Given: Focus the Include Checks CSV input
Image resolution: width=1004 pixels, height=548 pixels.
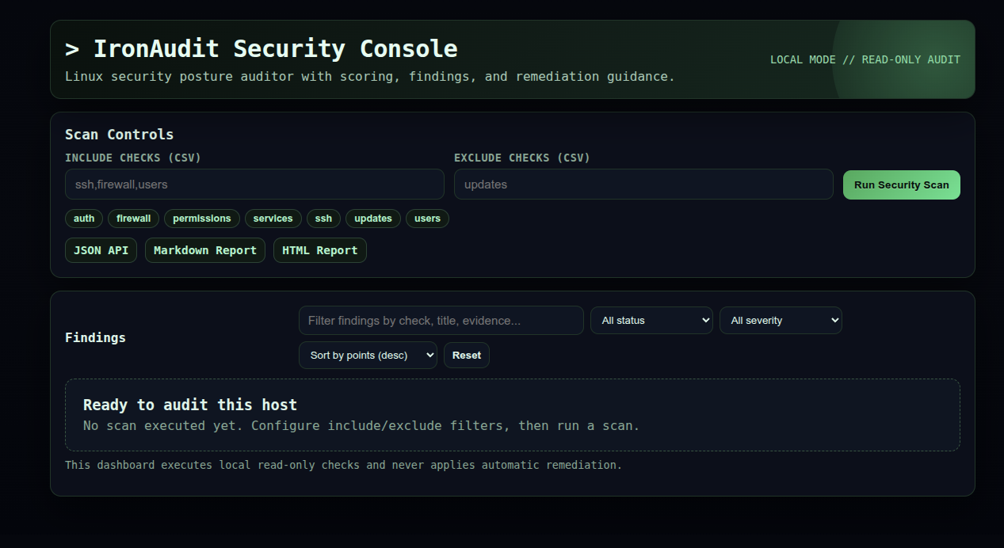Looking at the screenshot, I should 254,185.
